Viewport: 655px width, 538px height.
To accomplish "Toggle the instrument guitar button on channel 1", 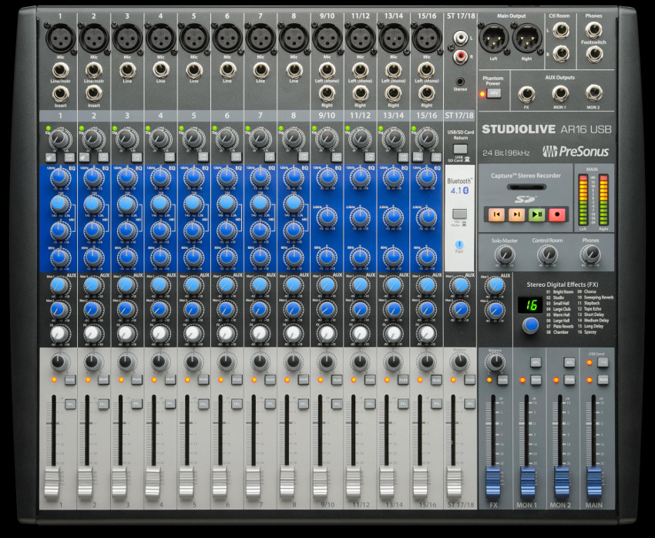I will (x=51, y=157).
